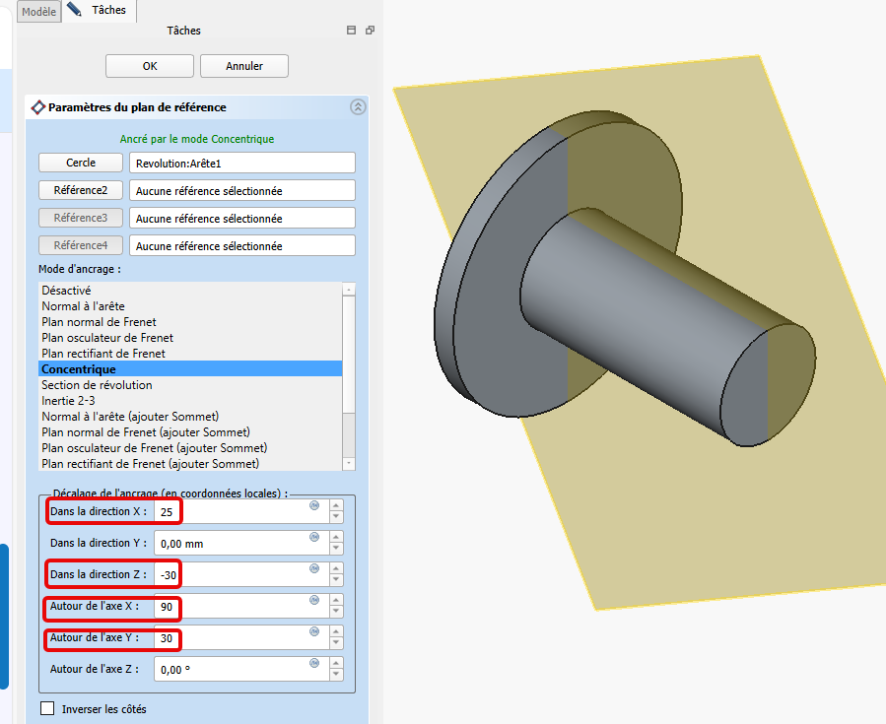
Task: Click formula icon in 'Autour de l'axe X' field
Action: click(314, 601)
